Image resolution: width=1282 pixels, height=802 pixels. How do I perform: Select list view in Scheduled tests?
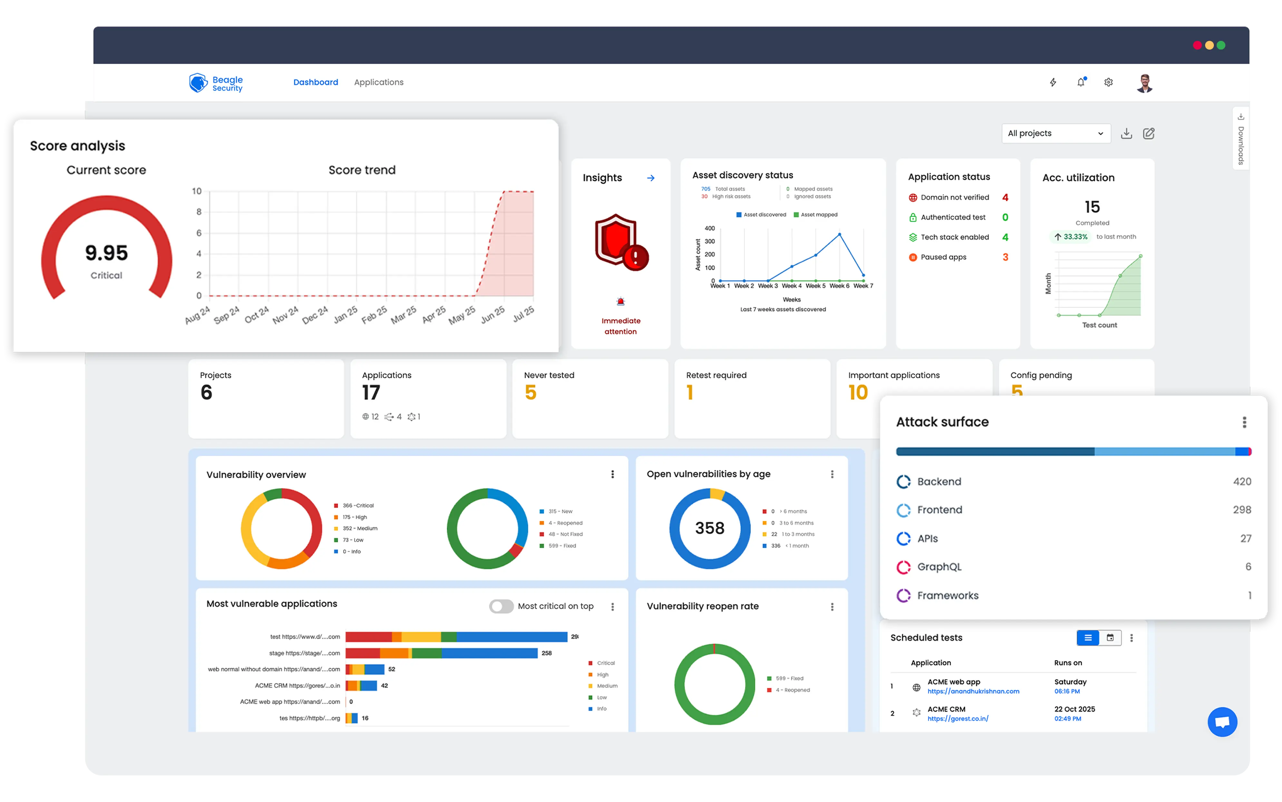coord(1088,638)
